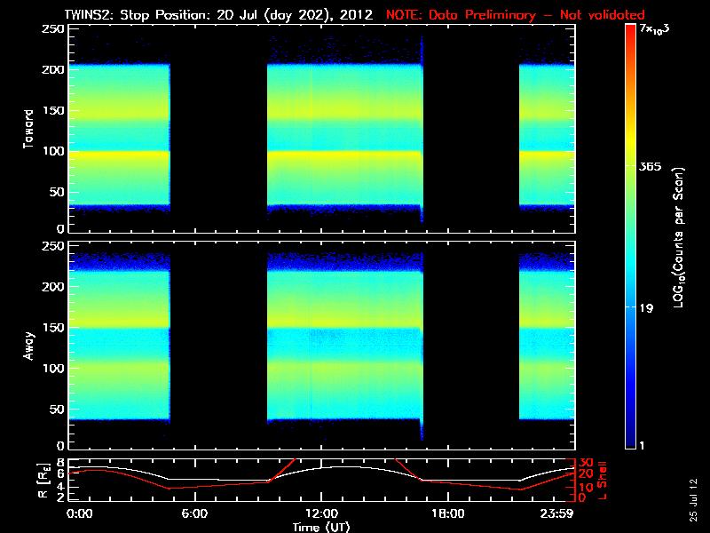Click the red data preliminary note
The width and height of the screenshot is (710, 533).
click(515, 15)
